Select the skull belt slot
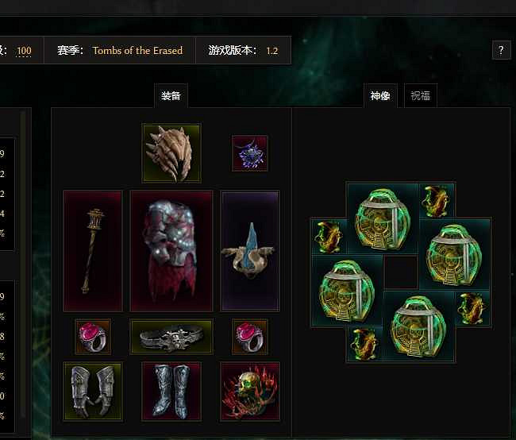 click(171, 336)
